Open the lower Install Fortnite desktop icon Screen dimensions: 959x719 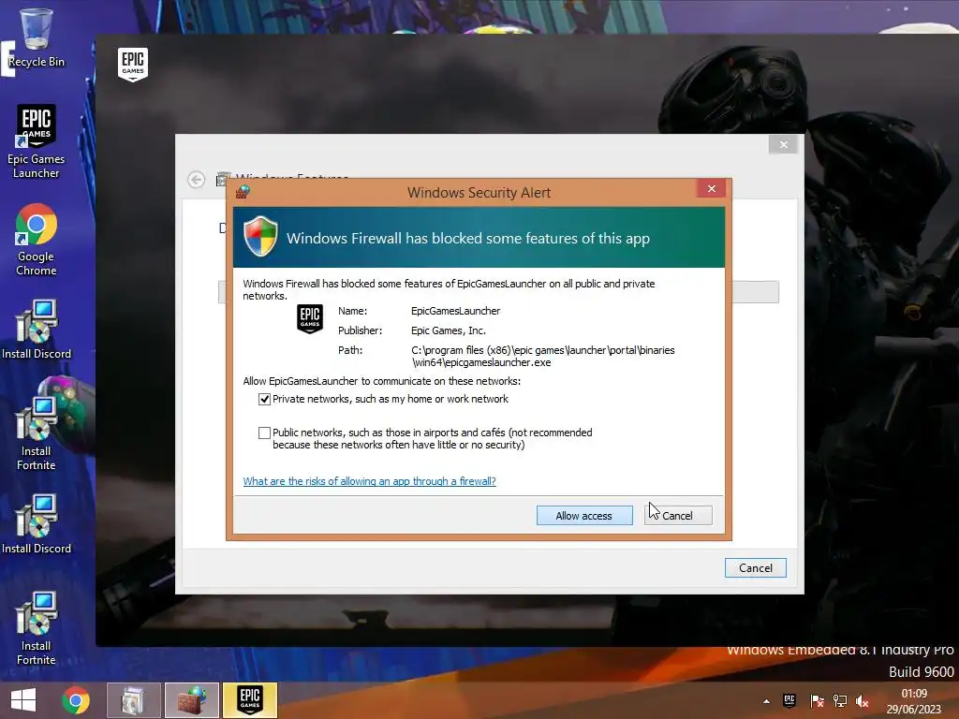click(x=37, y=628)
